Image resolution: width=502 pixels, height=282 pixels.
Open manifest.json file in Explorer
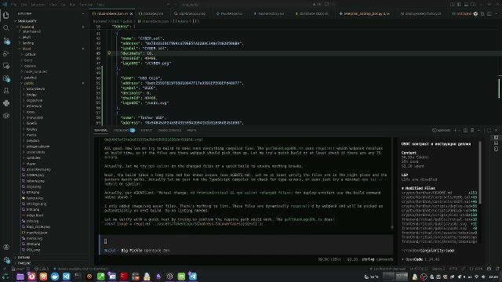tap(37, 233)
